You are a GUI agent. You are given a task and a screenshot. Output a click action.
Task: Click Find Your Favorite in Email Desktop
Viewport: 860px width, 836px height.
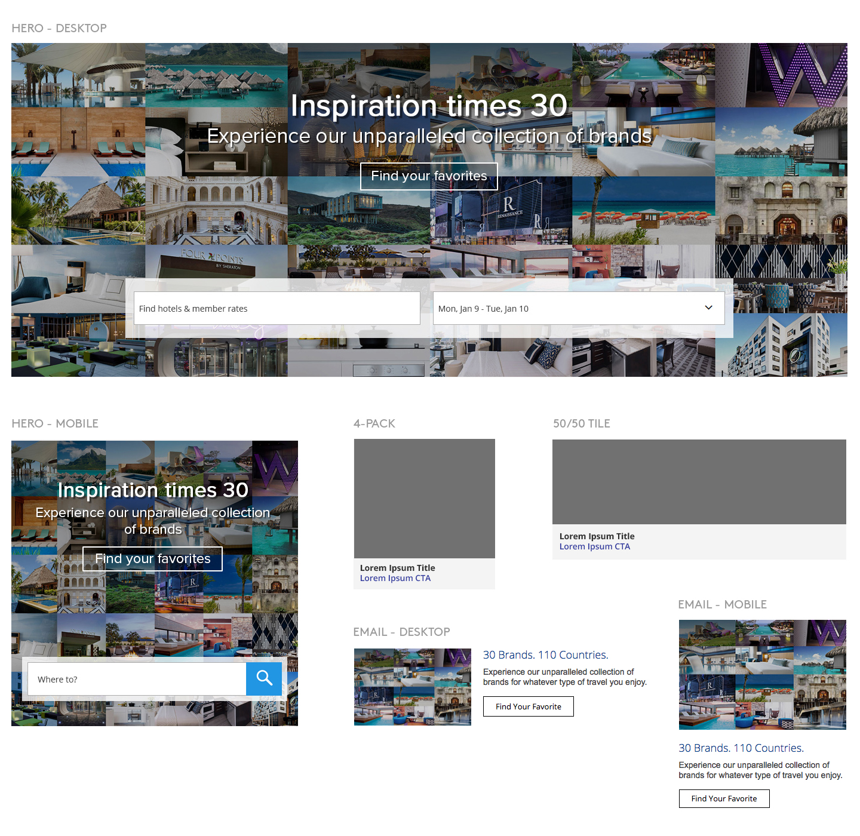tap(528, 706)
